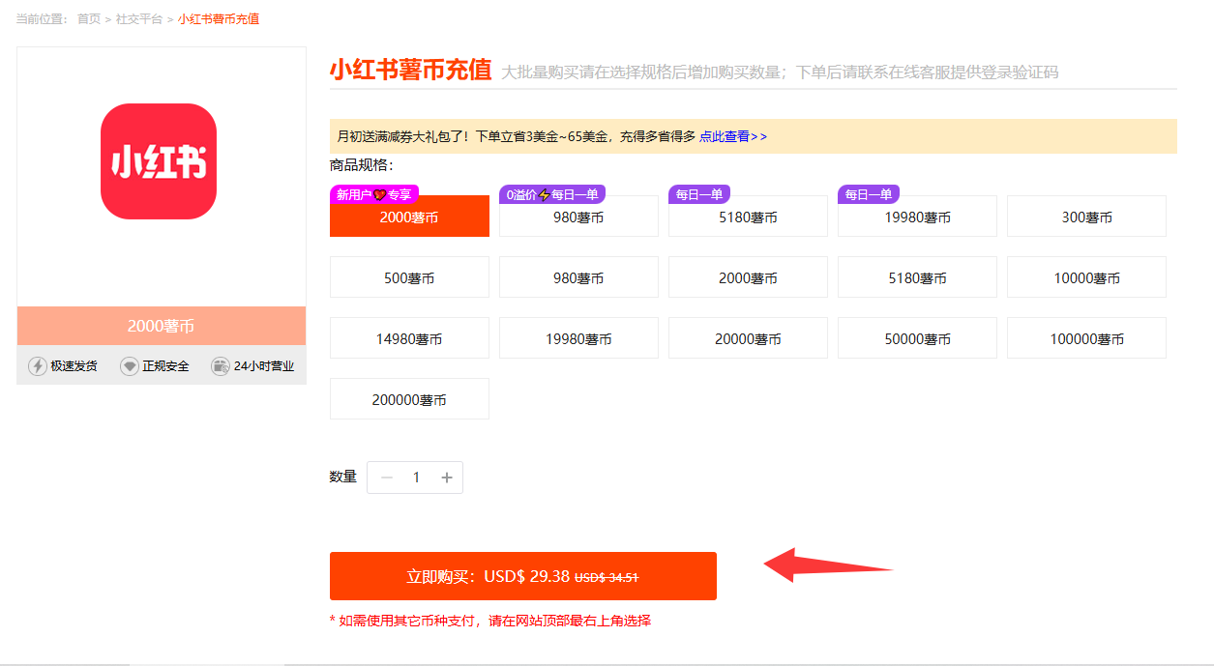The height and width of the screenshot is (666, 1214).
Task: Choose the 10000薯币 package
Action: pos(1086,278)
